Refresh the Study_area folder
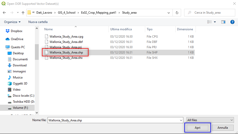This screenshot has height=134, width=238. (x=177, y=13)
